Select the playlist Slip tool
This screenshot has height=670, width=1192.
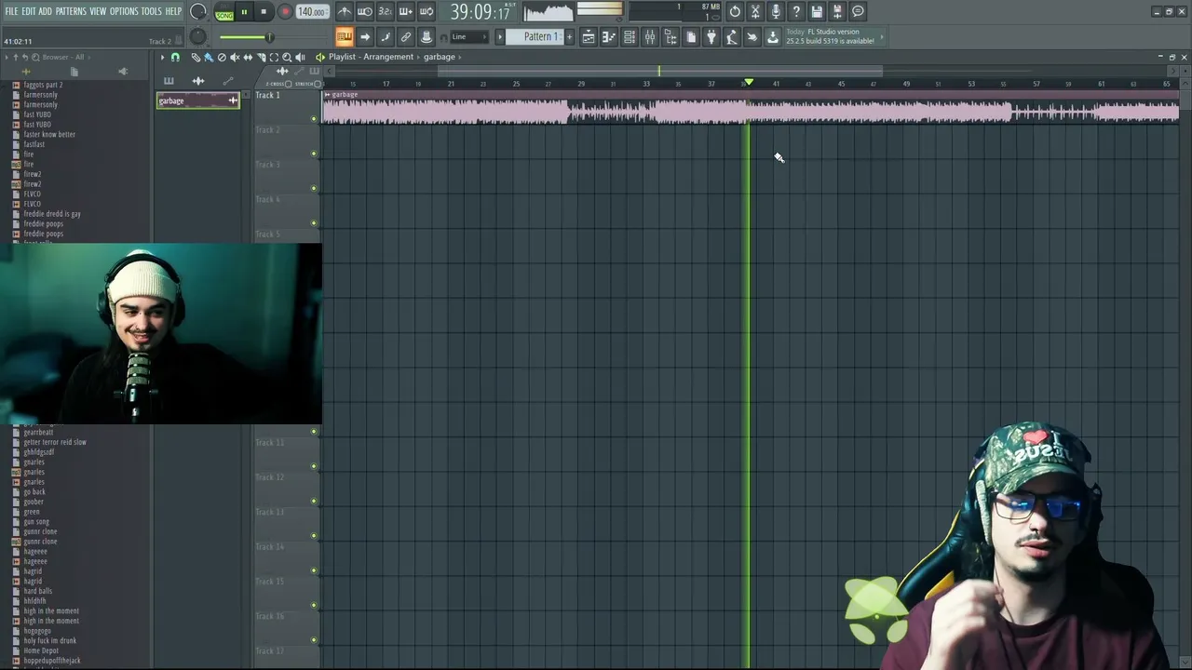click(248, 57)
